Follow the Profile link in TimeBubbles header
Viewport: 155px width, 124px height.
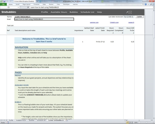coord(44,12)
